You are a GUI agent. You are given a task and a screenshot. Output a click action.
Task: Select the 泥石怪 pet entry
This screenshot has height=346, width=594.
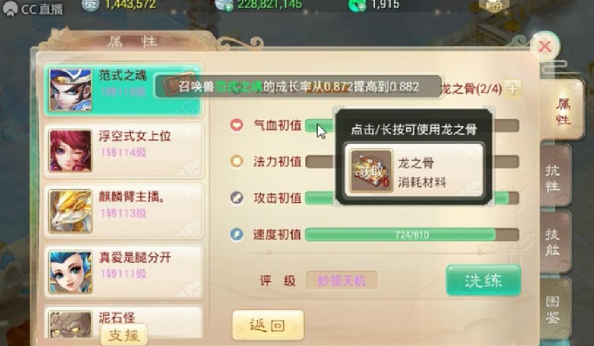tap(124, 322)
